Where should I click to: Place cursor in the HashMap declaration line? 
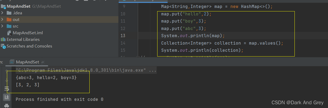click(217, 7)
